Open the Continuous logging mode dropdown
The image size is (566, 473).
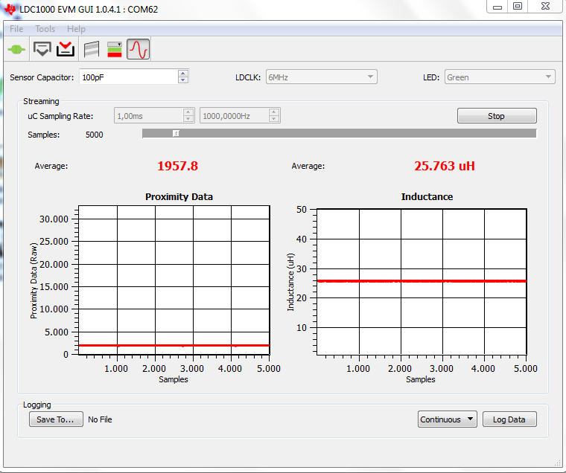[x=448, y=419]
